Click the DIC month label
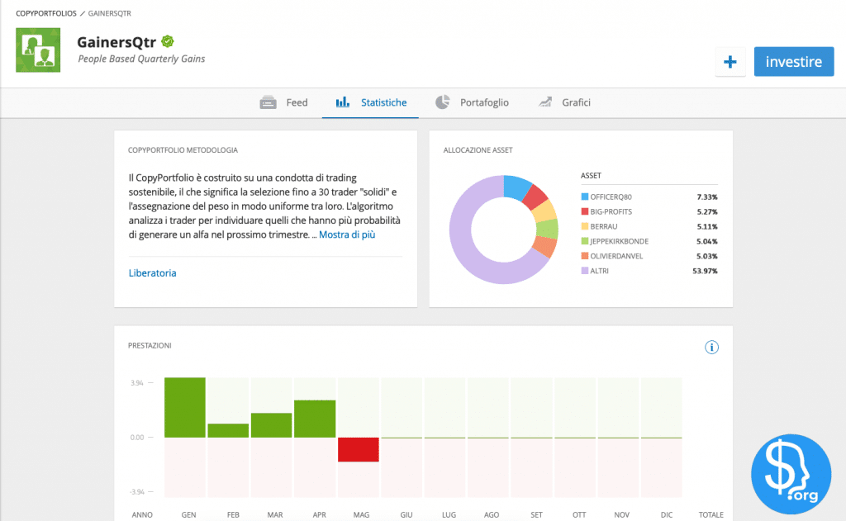Image resolution: width=846 pixels, height=521 pixels. pyautogui.click(x=667, y=514)
